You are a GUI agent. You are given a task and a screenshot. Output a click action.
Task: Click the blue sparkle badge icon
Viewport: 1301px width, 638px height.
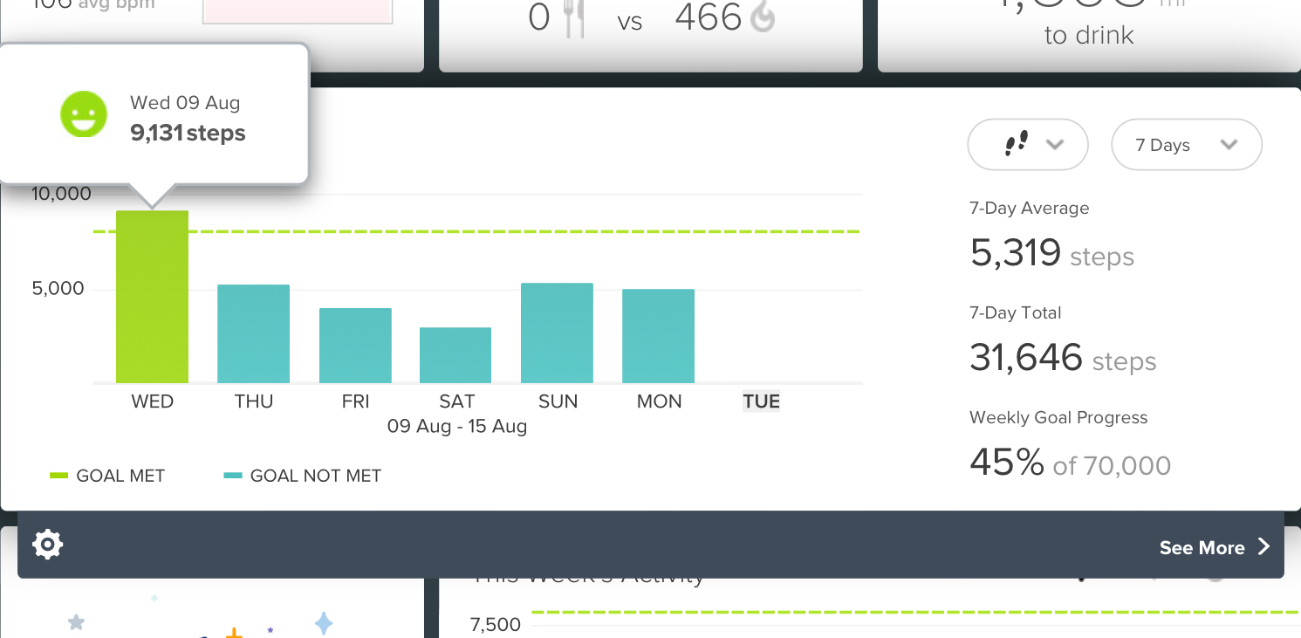click(x=324, y=623)
